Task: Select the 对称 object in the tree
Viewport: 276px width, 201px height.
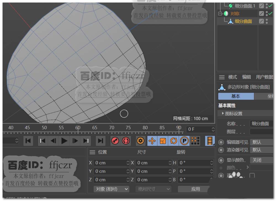Action: pos(235,14)
